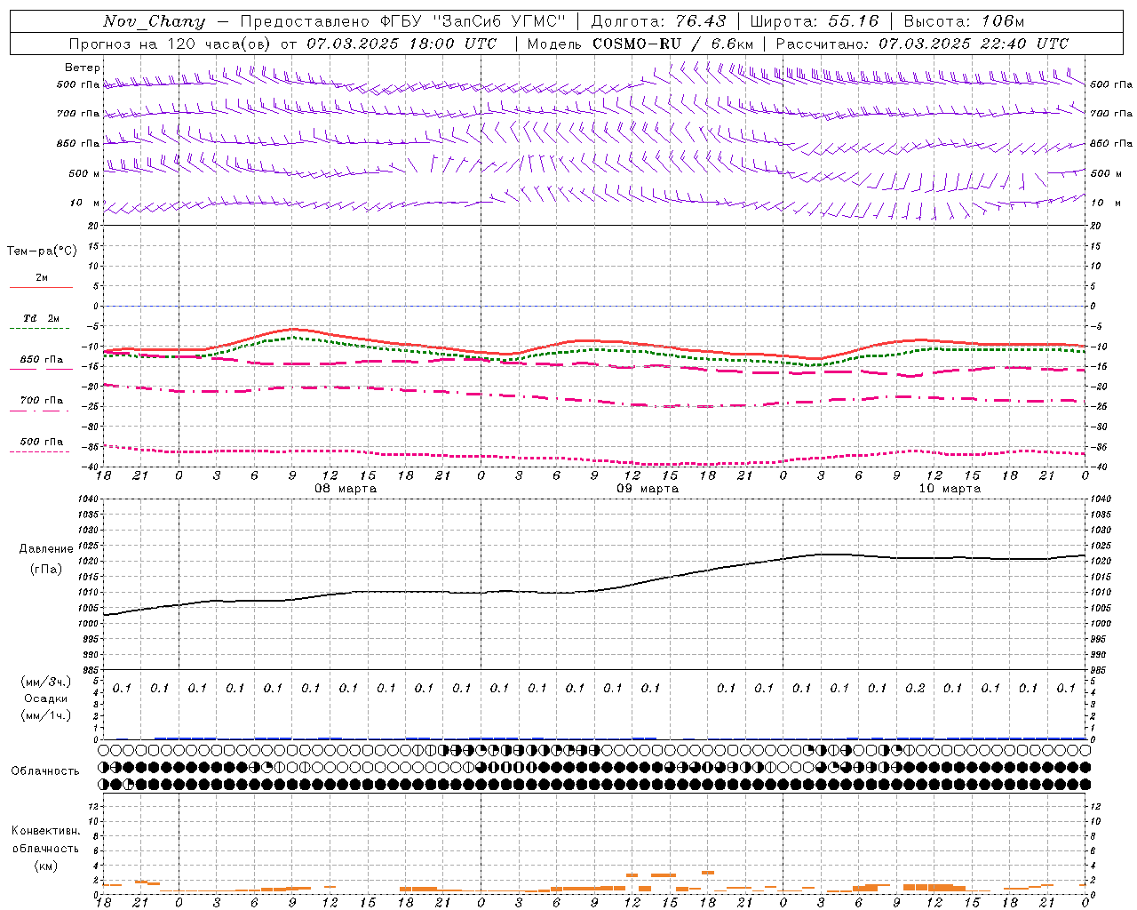Click the Осадки precipitation label

click(45, 698)
